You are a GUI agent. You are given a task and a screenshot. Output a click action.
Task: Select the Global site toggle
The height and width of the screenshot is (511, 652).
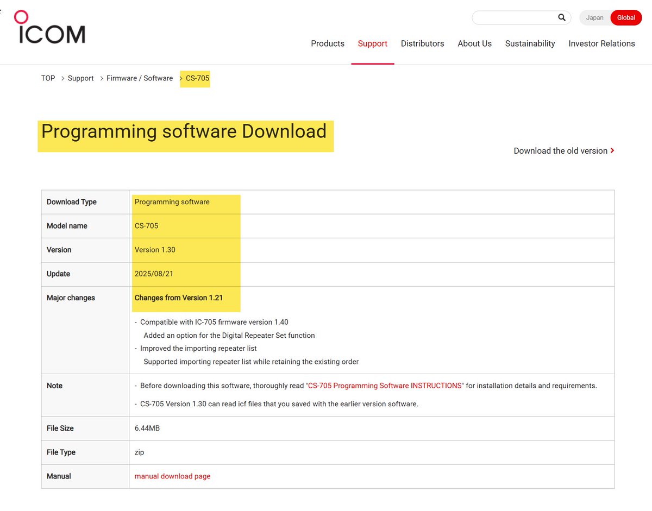pos(626,17)
